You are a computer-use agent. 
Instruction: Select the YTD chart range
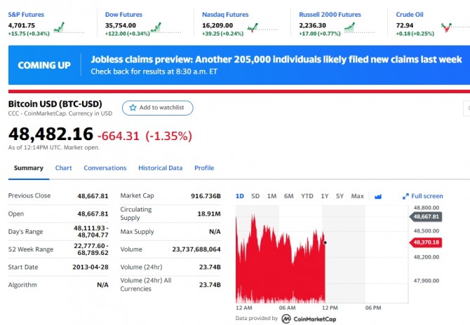click(307, 196)
